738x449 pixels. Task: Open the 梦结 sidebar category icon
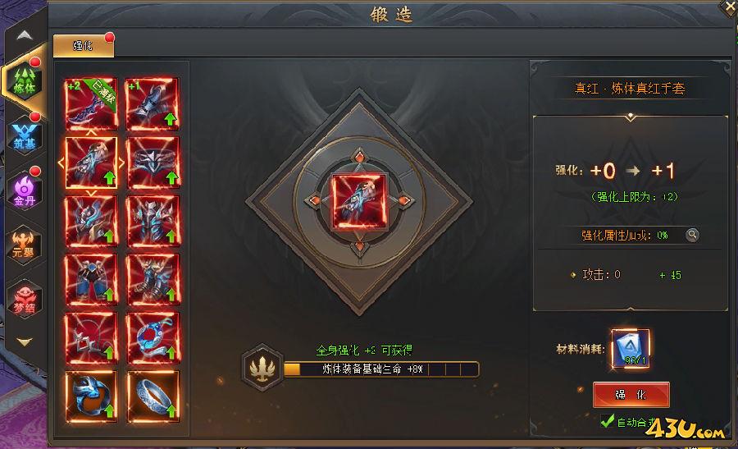click(x=25, y=300)
